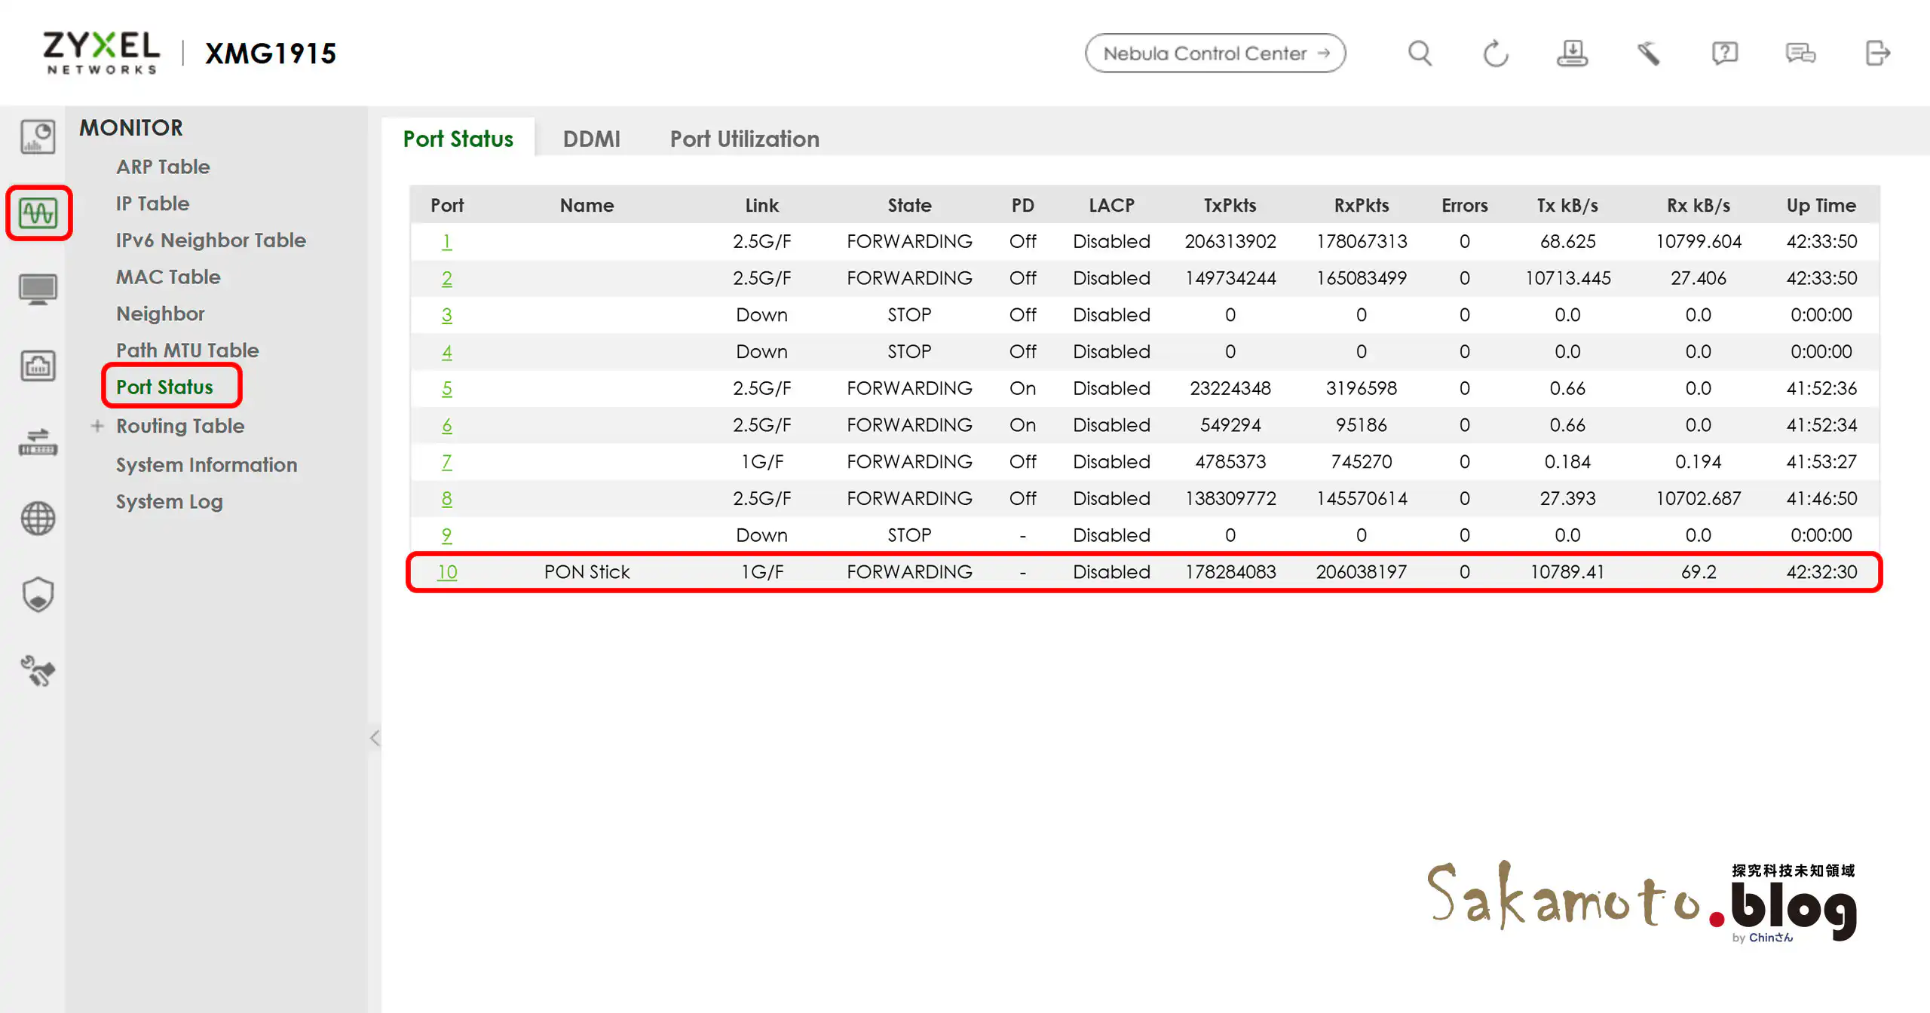This screenshot has width=1930, height=1013.
Task: Open Nebula Control Center button
Action: pyautogui.click(x=1215, y=54)
